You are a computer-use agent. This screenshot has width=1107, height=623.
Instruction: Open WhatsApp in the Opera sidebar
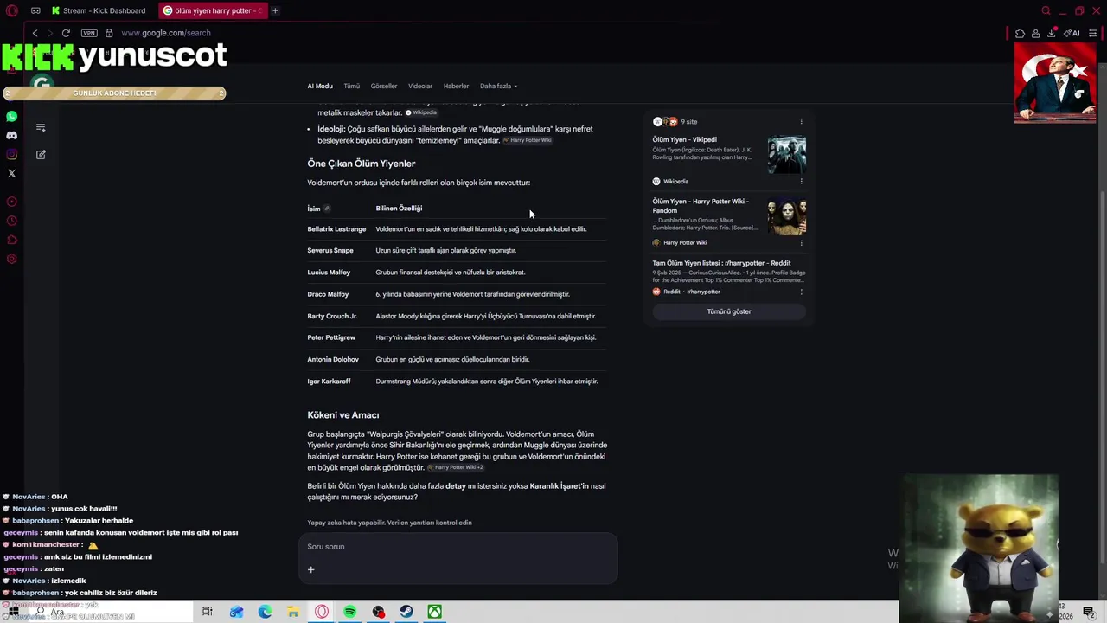11,116
